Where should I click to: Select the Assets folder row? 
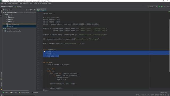tap(19, 15)
